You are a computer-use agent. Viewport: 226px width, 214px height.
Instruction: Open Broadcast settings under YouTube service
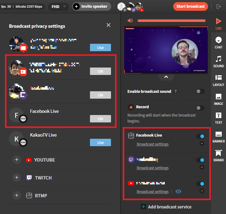152,192
